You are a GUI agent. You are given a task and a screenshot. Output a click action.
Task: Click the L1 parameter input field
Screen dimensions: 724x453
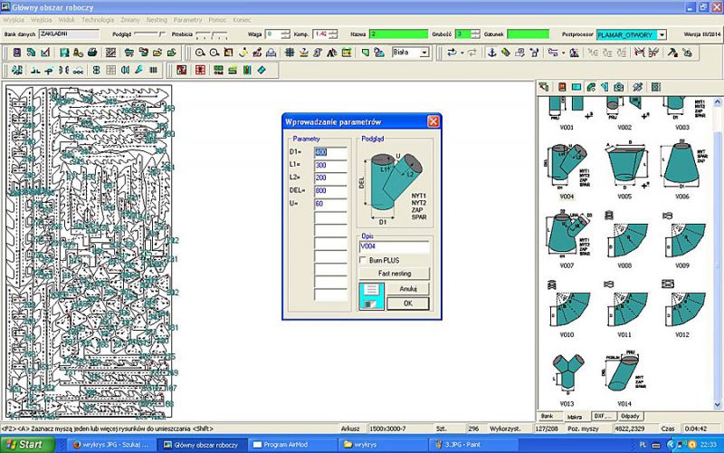click(x=330, y=166)
